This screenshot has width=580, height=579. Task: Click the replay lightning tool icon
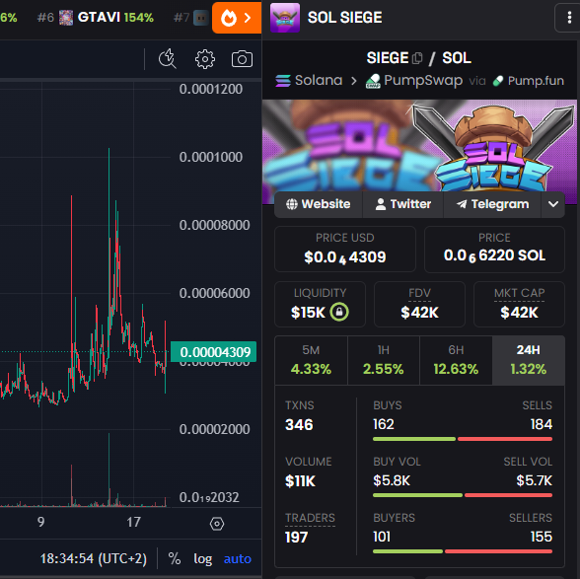[168, 58]
